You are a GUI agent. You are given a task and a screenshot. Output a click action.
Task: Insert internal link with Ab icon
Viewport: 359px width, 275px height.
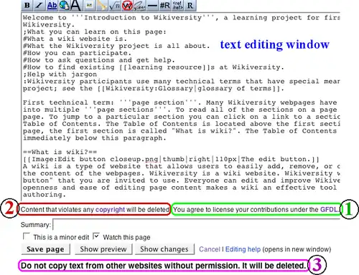click(52, 5)
